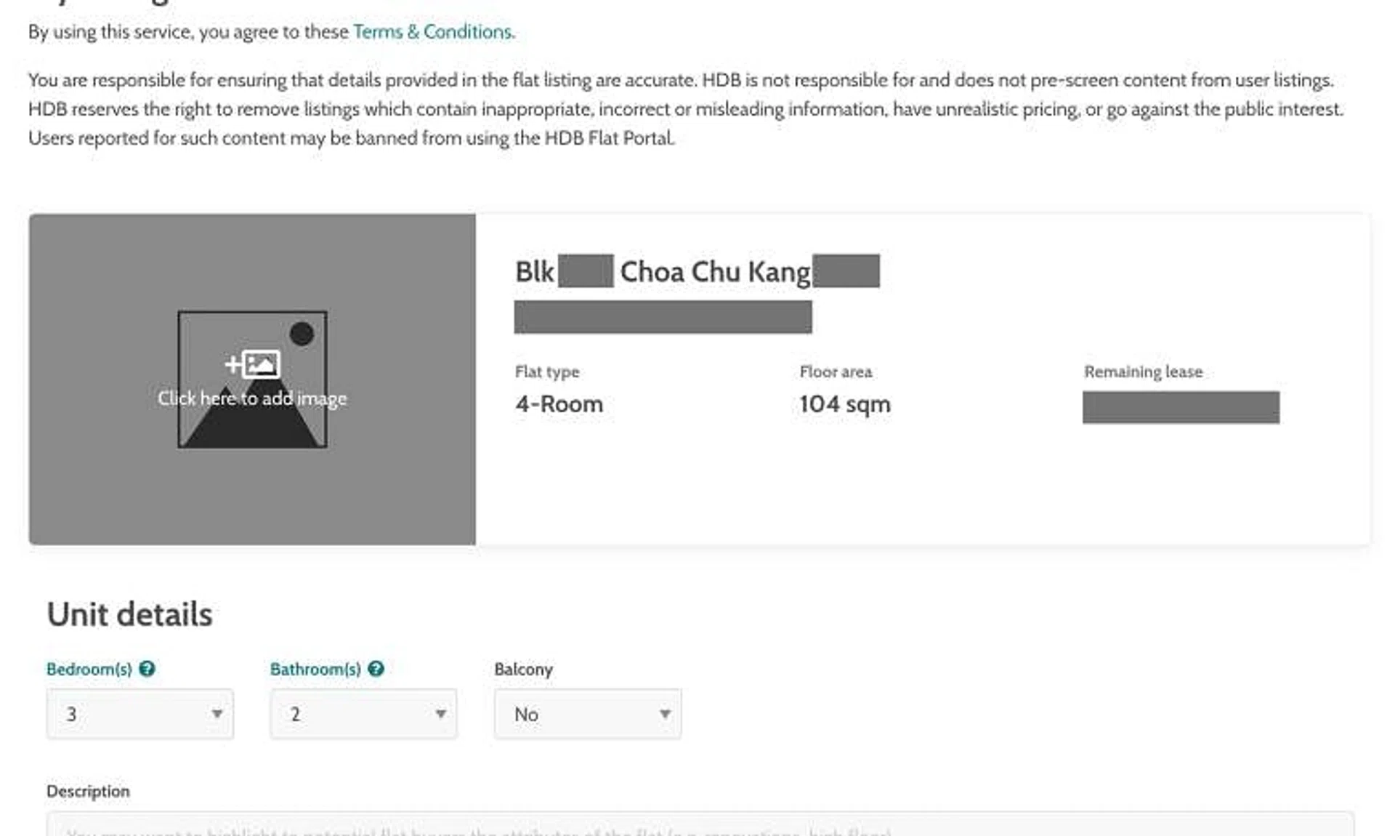Image resolution: width=1395 pixels, height=836 pixels.
Task: Open the Bedroom(s) dropdown showing 3
Action: coord(131,714)
